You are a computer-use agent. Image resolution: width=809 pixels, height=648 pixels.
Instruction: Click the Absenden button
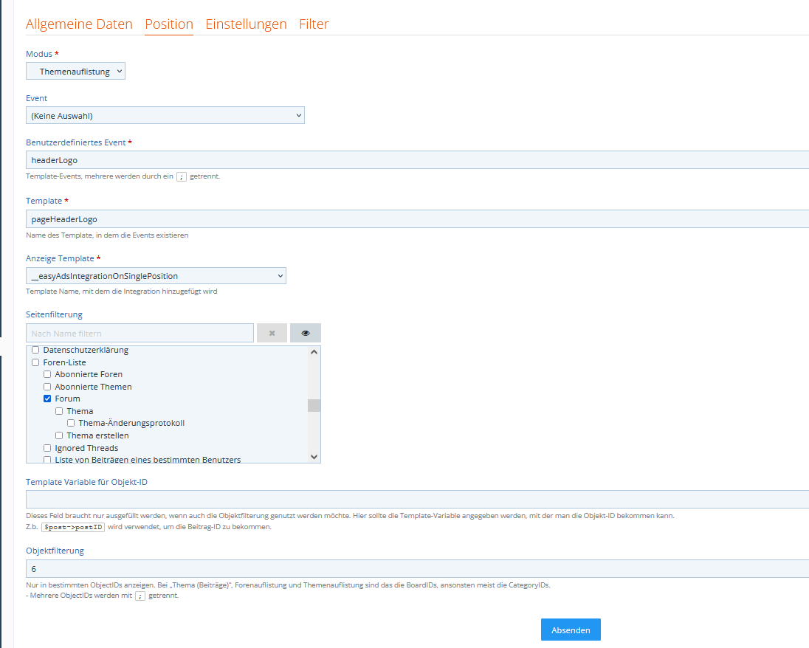(x=570, y=630)
